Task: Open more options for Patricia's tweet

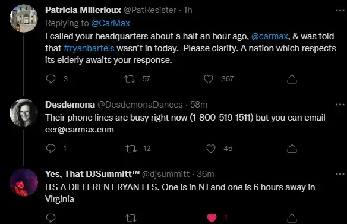Action: (340, 10)
